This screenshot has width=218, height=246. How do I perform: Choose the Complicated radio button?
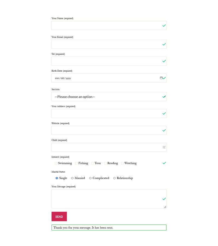click(90, 178)
